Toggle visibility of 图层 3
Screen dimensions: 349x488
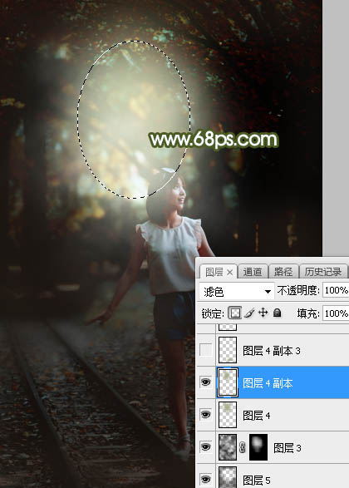coord(205,447)
